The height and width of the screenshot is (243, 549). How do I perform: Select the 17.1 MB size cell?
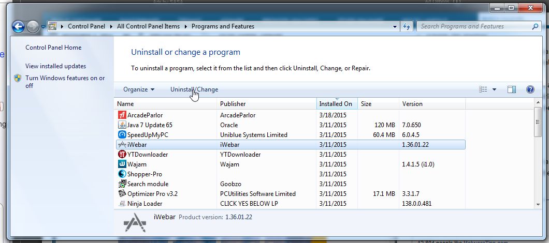pos(384,193)
